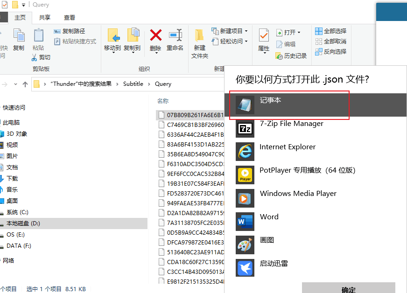The width and height of the screenshot is (407, 293).
Task: Click New folder (新建文件夹) icon
Action: point(199,35)
